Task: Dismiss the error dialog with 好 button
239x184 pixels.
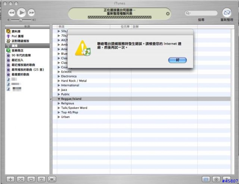Action: click(x=177, y=60)
